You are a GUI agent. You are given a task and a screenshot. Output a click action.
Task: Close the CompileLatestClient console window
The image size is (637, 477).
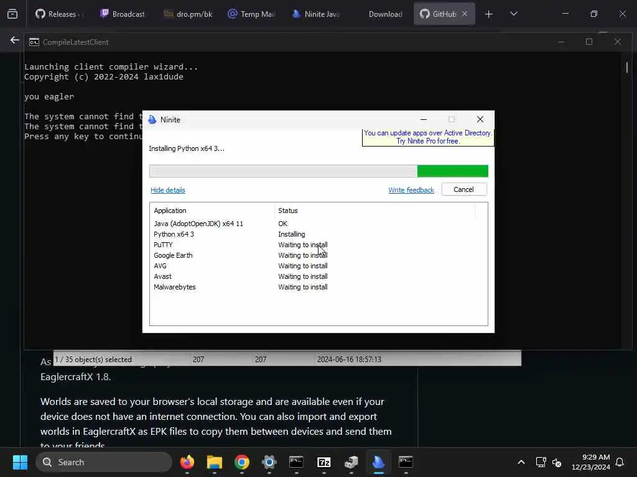pyautogui.click(x=618, y=42)
